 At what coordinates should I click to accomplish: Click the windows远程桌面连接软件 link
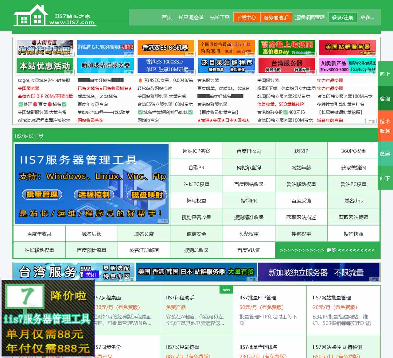click(44, 120)
